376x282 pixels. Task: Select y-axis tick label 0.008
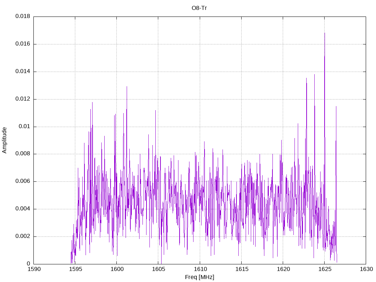click(23, 154)
